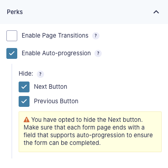Click the Enable Page Transitions label

(x=55, y=36)
